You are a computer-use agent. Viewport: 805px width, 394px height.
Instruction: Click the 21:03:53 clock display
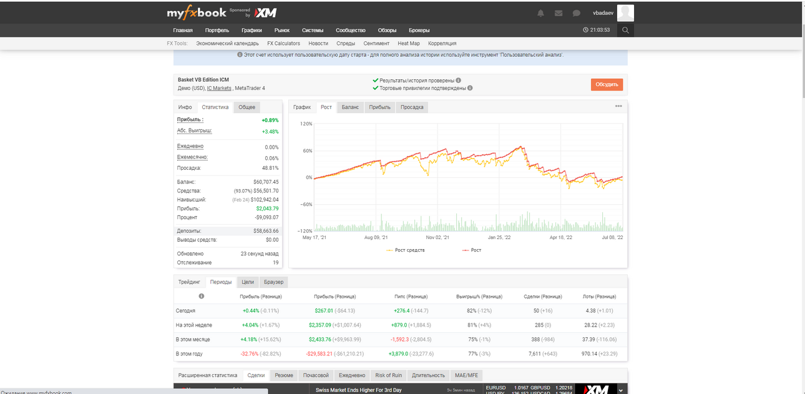[x=596, y=30]
